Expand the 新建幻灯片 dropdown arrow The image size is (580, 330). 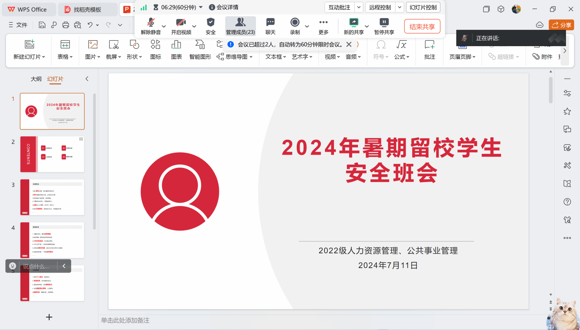tap(44, 57)
